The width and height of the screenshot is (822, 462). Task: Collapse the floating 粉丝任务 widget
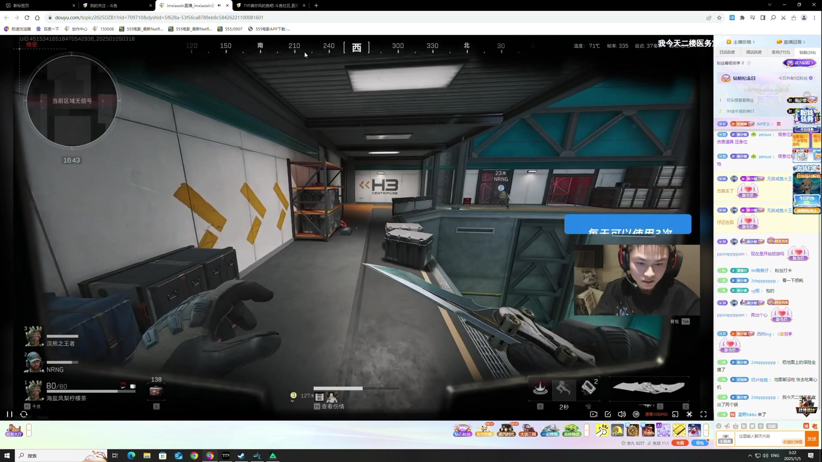tap(807, 94)
